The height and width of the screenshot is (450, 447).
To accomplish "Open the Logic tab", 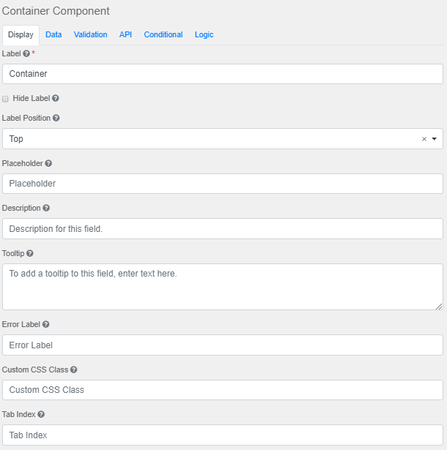I will [204, 34].
